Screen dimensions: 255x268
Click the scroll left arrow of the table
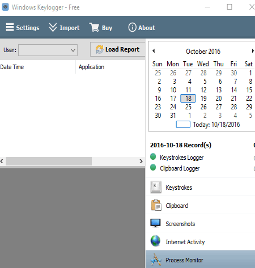pyautogui.click(x=2, y=161)
